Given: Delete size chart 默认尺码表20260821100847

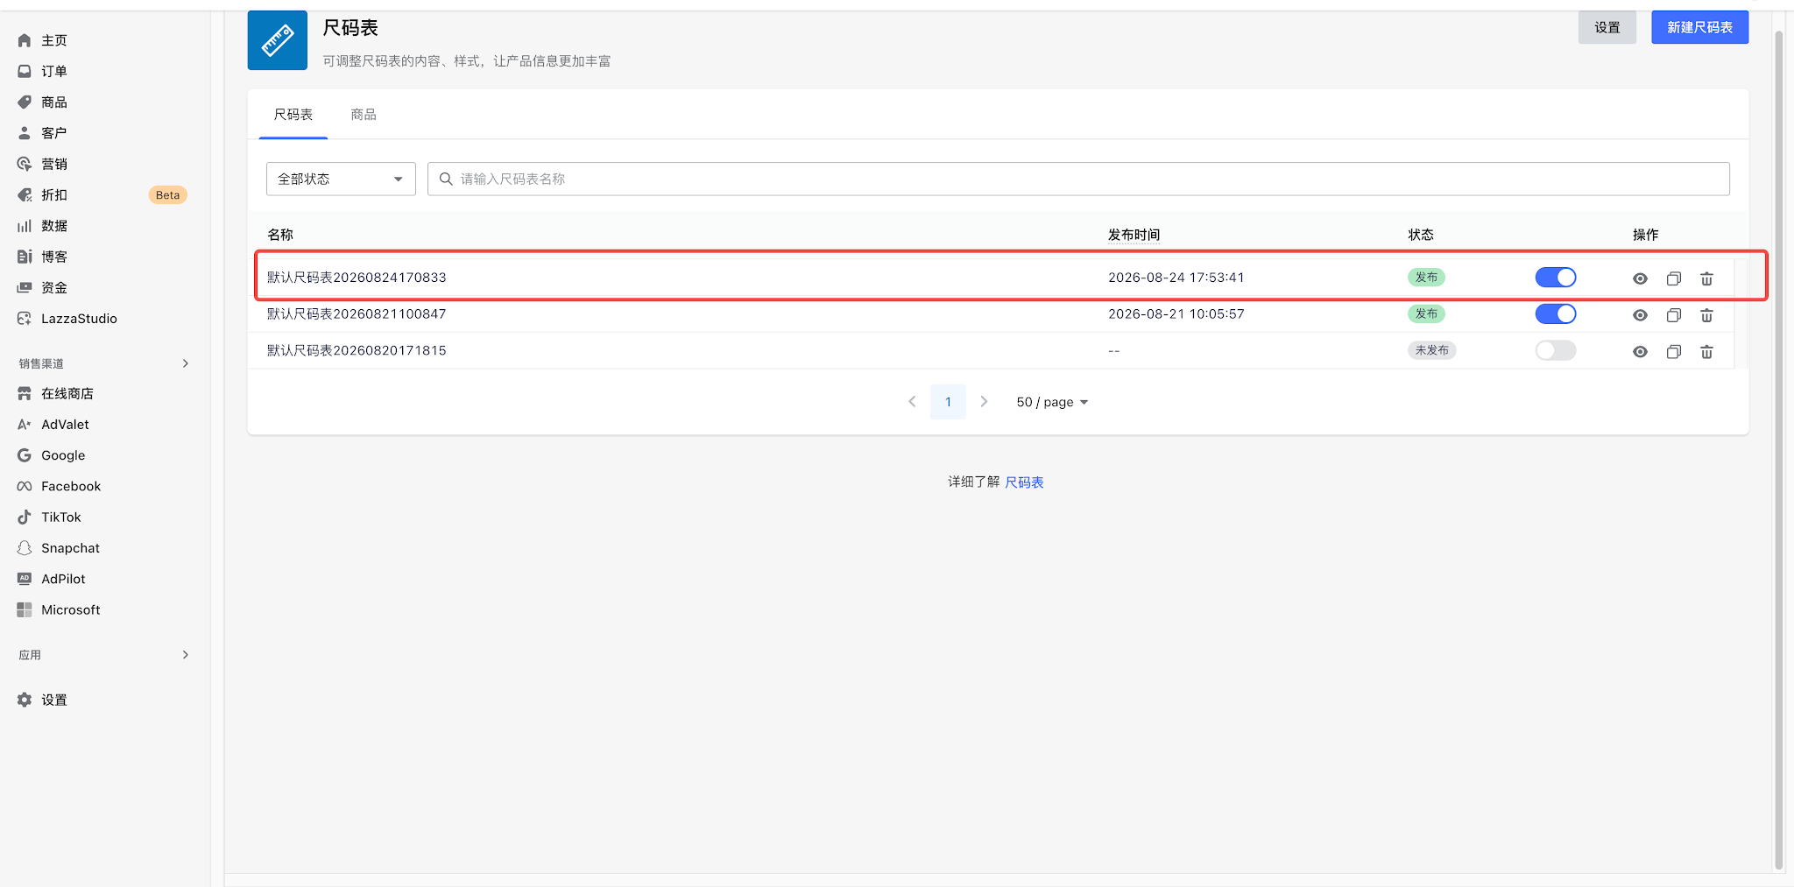Looking at the screenshot, I should pyautogui.click(x=1706, y=315).
